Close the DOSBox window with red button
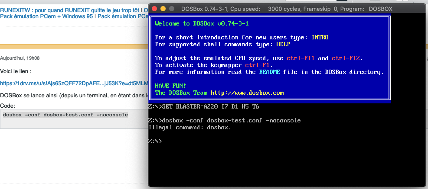This screenshot has height=189, width=428. [154, 9]
